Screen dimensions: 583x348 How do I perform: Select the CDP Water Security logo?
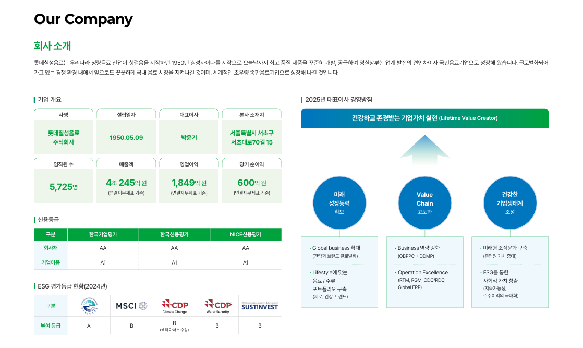(x=217, y=306)
